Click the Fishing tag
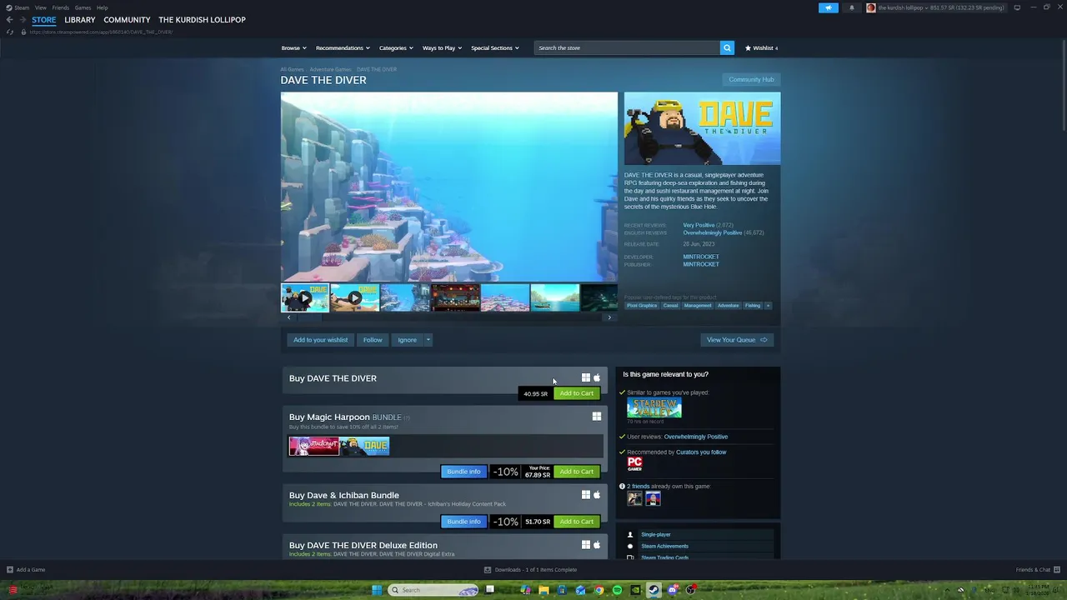Viewport: 1067px width, 600px height. [753, 306]
